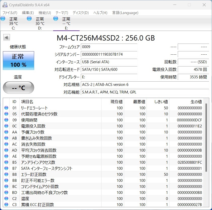Click the status orb for attribute C2 温度
212x210 pixels.
click(6, 198)
